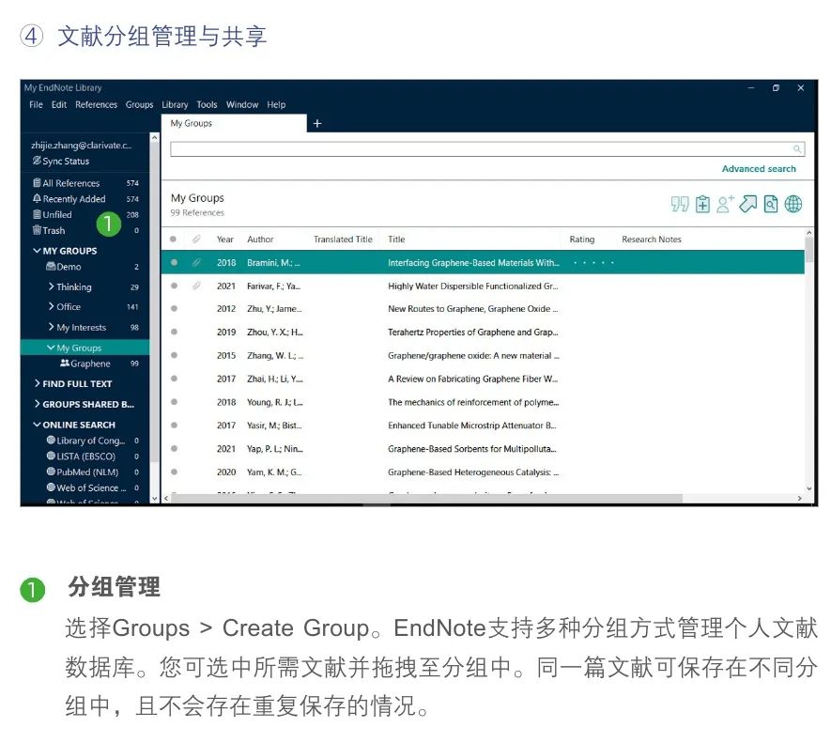Sort by the Author column header

260,240
